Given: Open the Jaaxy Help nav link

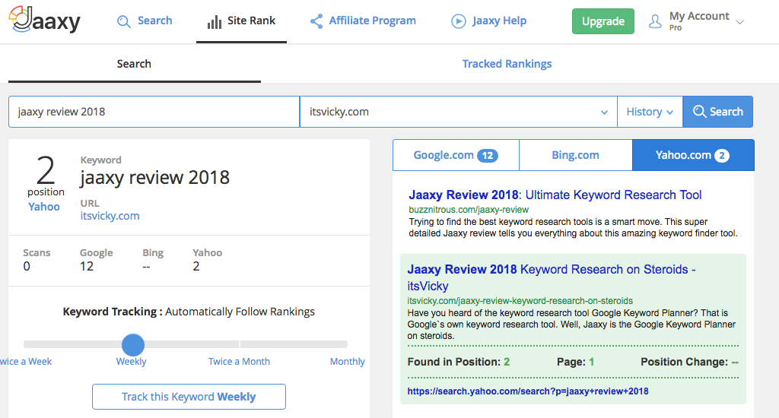Looking at the screenshot, I should (499, 21).
